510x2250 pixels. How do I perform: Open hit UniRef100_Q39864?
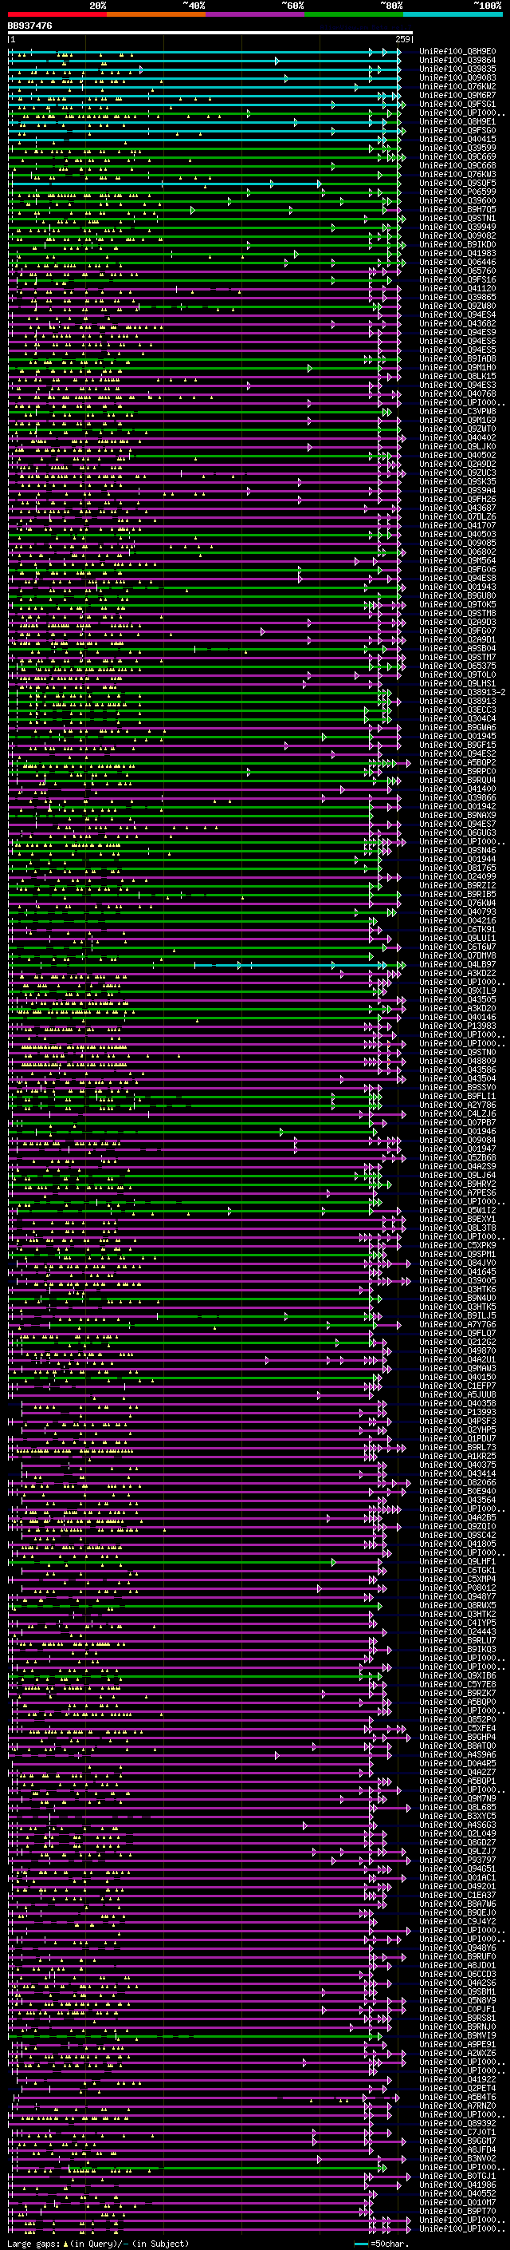(x=457, y=61)
